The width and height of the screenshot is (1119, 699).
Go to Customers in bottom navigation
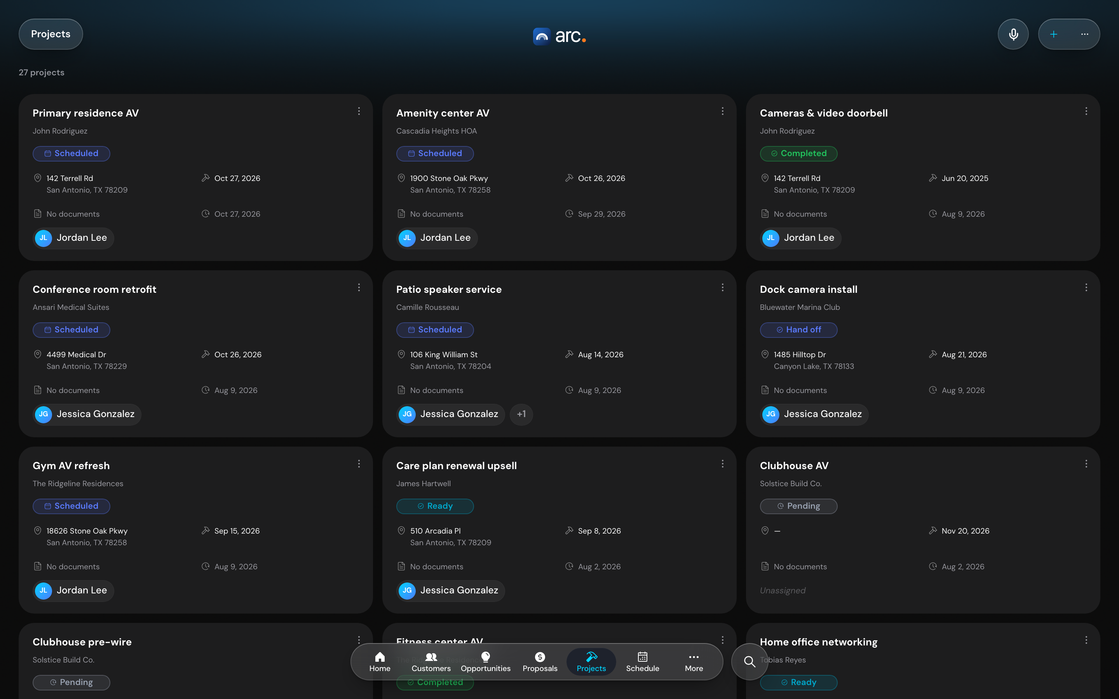point(431,662)
